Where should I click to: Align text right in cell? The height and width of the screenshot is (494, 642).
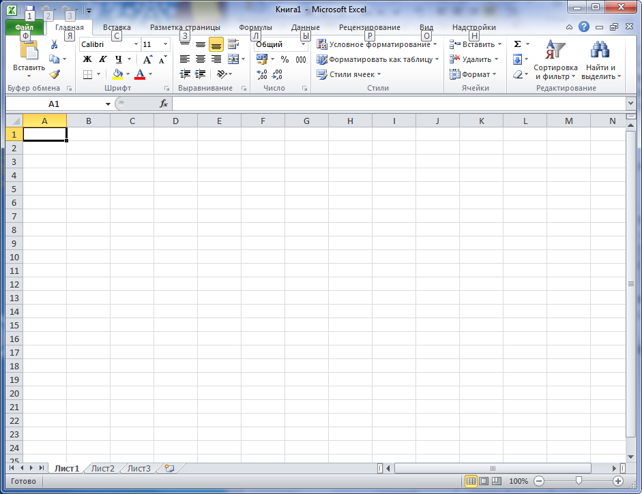click(216, 59)
